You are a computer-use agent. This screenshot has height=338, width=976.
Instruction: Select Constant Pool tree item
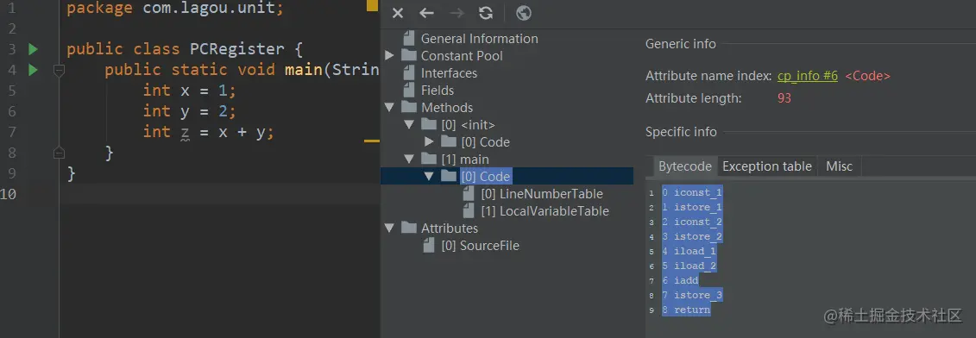pyautogui.click(x=462, y=56)
